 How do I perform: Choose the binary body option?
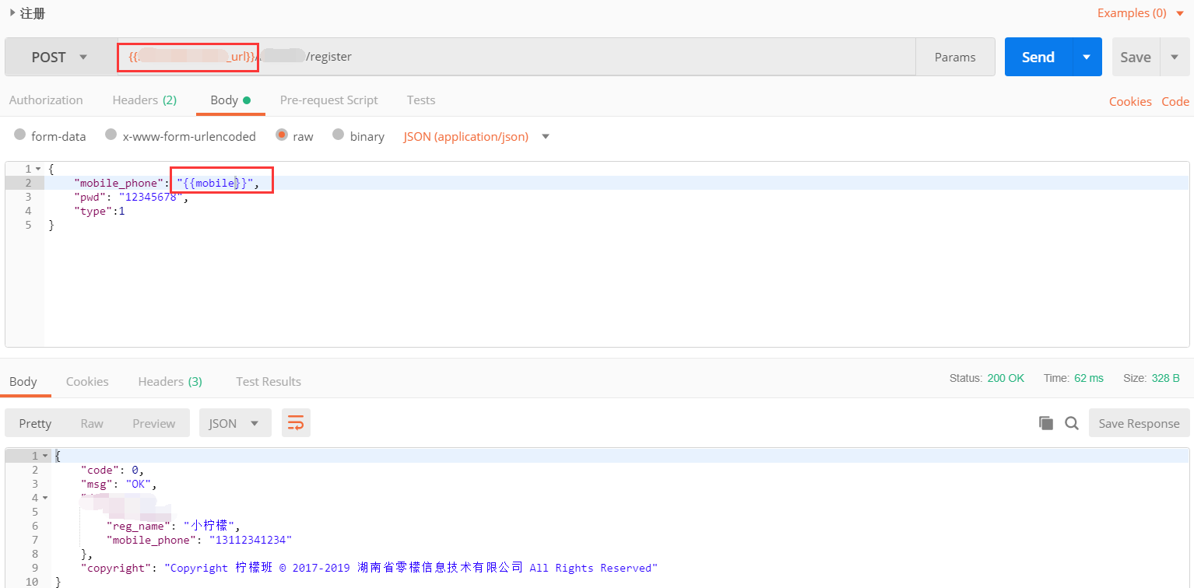click(339, 135)
